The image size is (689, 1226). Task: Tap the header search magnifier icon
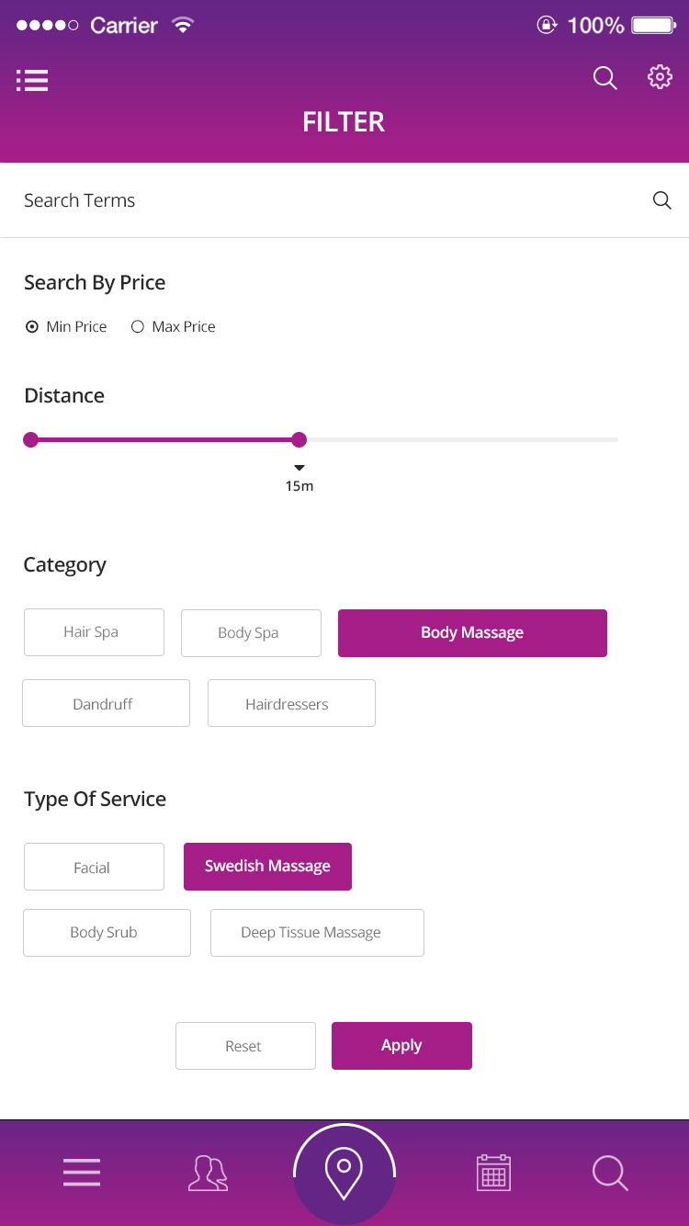coord(605,78)
